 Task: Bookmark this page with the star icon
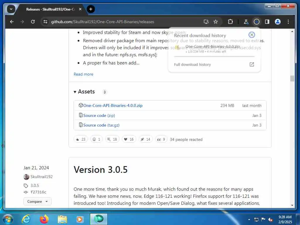[x=216, y=22]
